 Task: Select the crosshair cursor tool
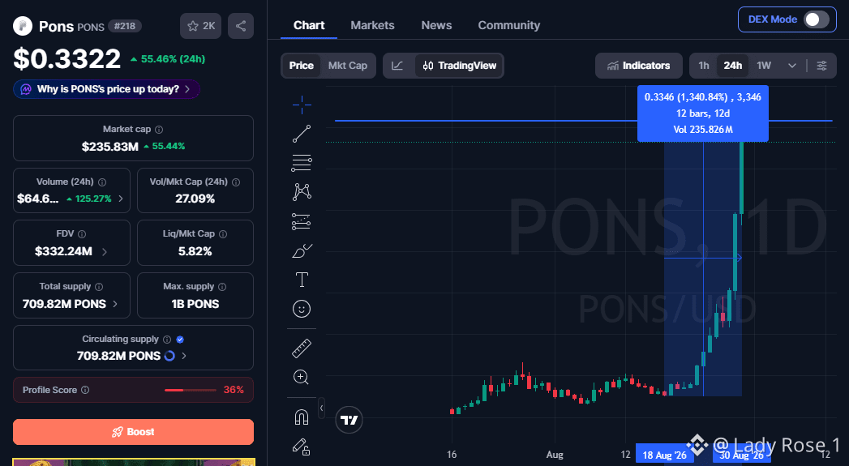click(x=302, y=105)
